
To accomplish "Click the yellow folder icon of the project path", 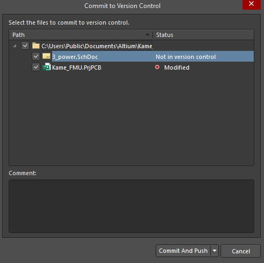I will tap(36, 46).
